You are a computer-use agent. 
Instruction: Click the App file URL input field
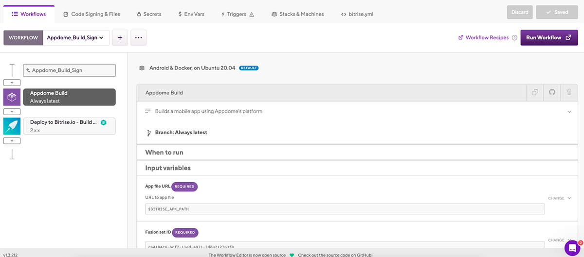[x=345, y=208]
